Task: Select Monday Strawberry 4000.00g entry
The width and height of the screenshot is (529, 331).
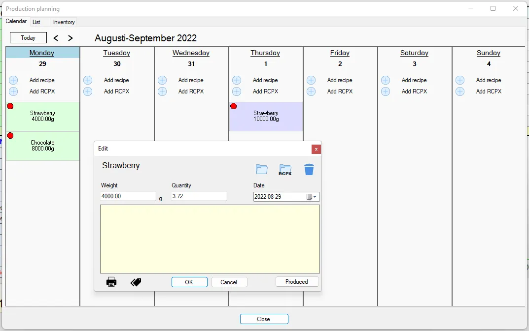Action: coord(43,117)
